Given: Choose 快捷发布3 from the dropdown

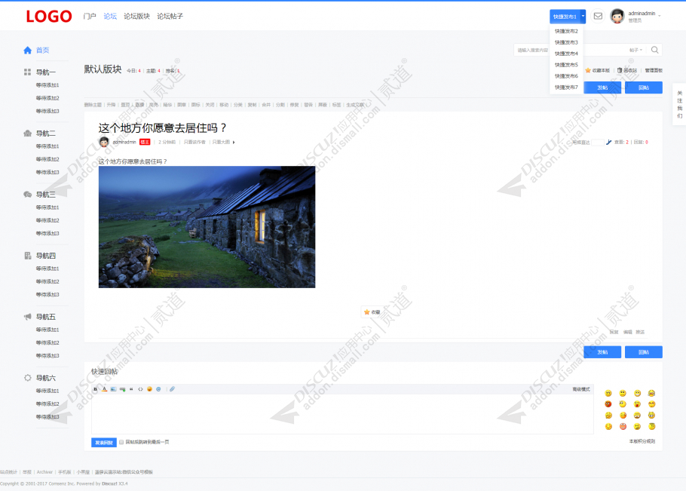Looking at the screenshot, I should coord(566,42).
